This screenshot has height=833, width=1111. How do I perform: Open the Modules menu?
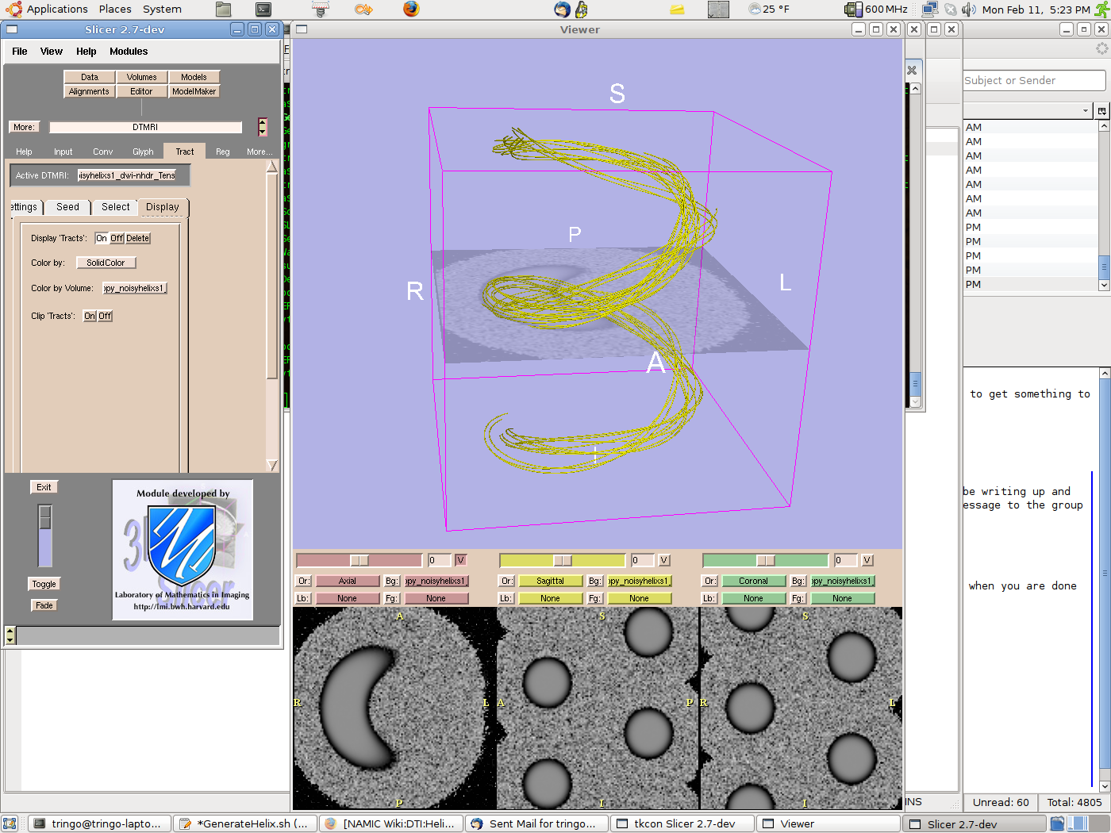[129, 52]
